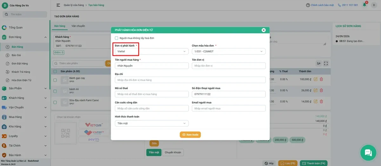Switch to the Bán hàng tab
The width and height of the screenshot is (381, 166).
pos(60,26)
